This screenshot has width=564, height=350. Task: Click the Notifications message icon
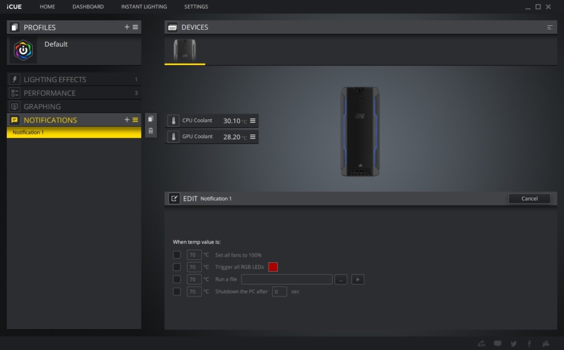pos(15,120)
